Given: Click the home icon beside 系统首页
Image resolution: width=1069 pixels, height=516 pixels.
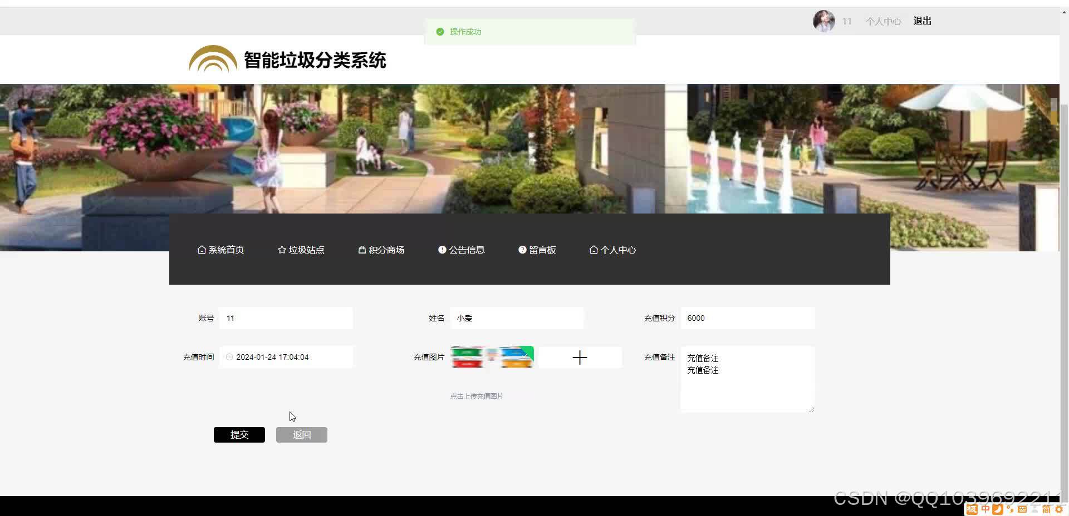Looking at the screenshot, I should (202, 250).
